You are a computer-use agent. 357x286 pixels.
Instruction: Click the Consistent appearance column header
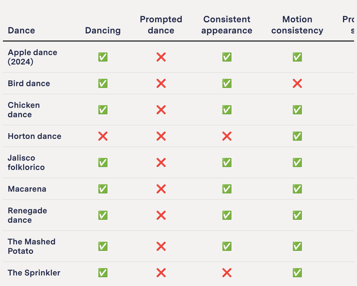227,25
